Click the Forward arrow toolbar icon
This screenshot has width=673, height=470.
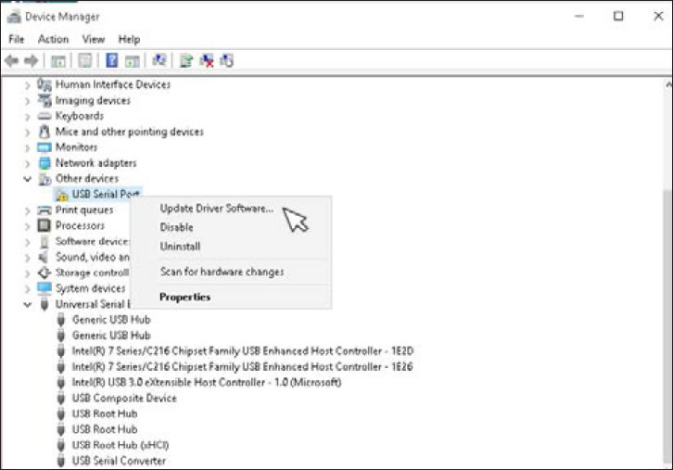(x=31, y=60)
